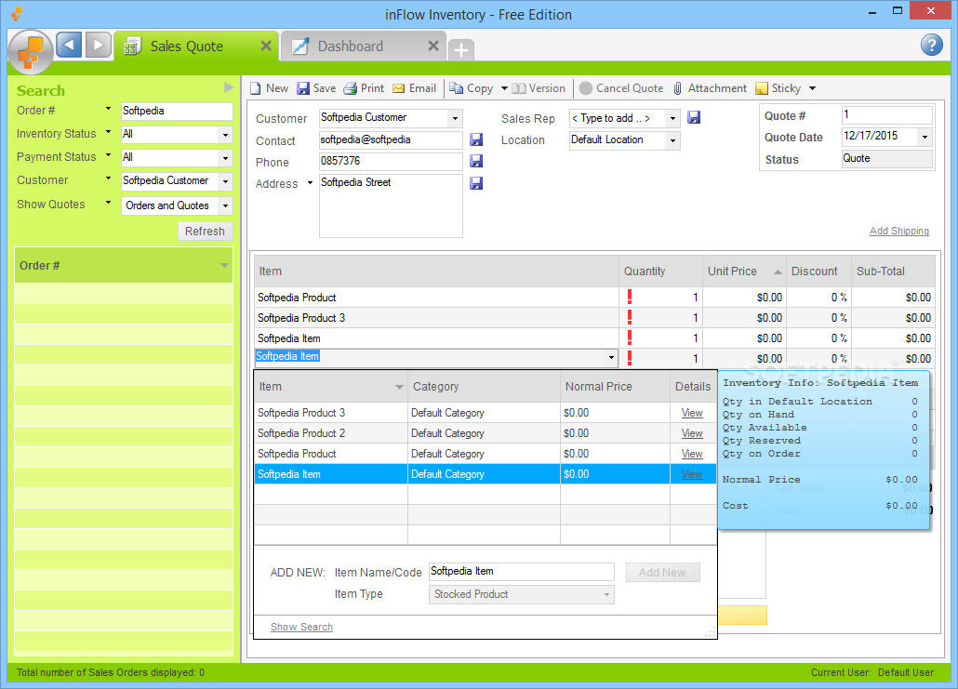Create a New quote from toolbar
Screen dimensions: 958x689
coord(269,88)
